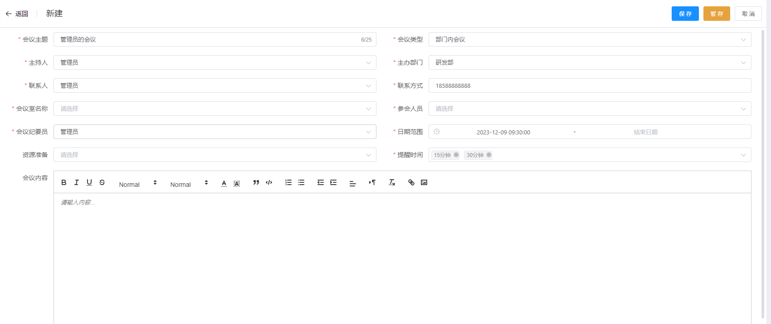Insert a hyperlink with the link icon
Screen dimensions: 771x324
click(411, 182)
